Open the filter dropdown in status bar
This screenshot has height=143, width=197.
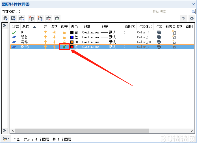[x=6, y=138]
